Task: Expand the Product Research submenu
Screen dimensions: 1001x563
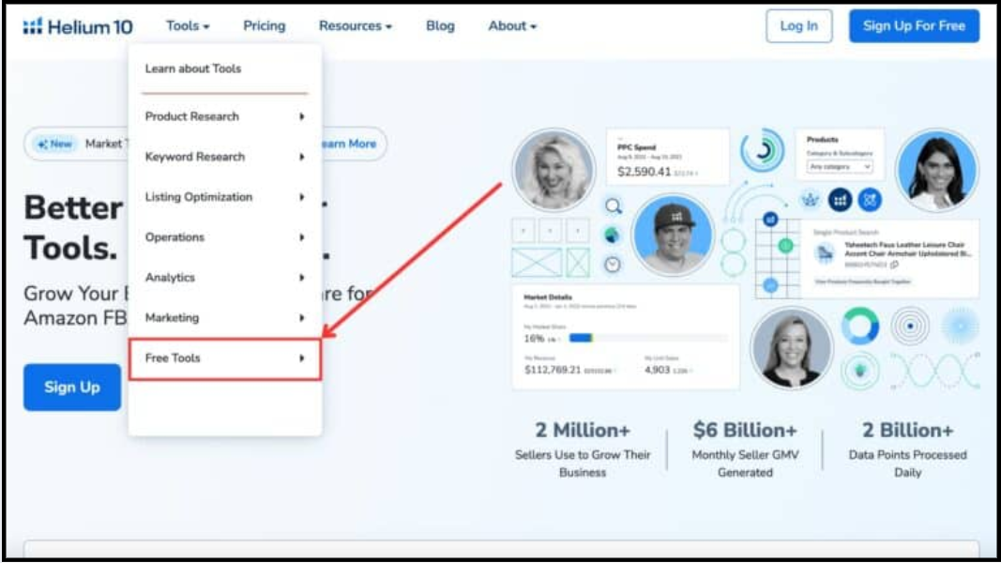Action: (225, 116)
